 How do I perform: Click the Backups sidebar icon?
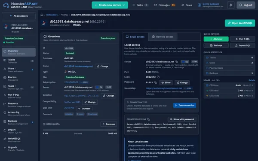(5, 122)
